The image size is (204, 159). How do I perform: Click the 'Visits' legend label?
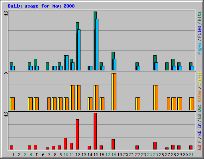pos(200,78)
